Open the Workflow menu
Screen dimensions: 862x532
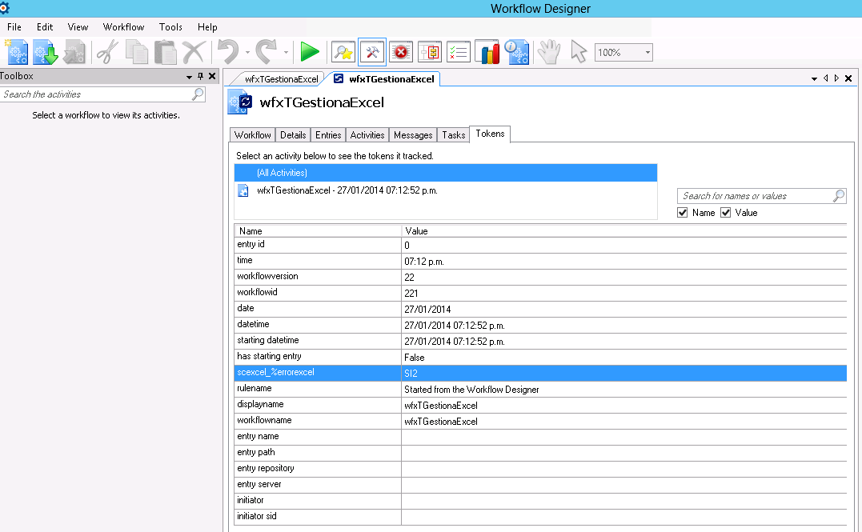pyautogui.click(x=123, y=27)
